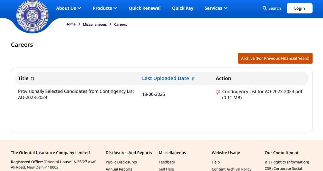
Task: Go to Home via breadcrumb
Action: point(70,24)
